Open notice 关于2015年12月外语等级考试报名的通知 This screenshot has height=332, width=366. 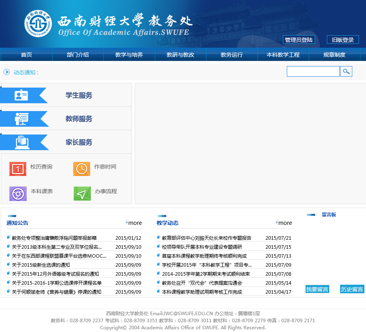55,274
